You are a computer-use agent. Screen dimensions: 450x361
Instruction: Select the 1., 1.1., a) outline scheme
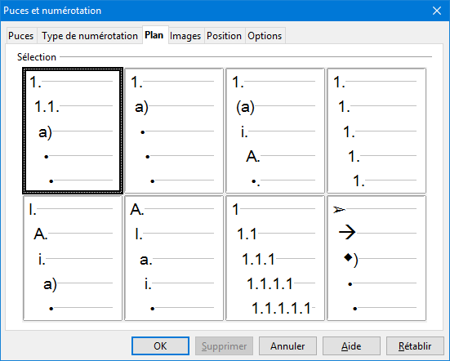pos(73,131)
